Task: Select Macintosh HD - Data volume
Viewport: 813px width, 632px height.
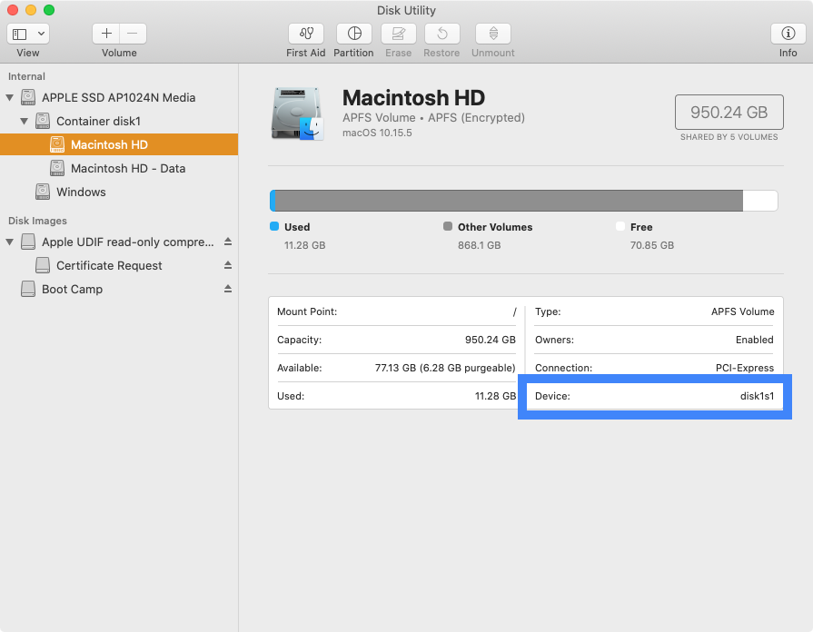Action: click(x=119, y=169)
